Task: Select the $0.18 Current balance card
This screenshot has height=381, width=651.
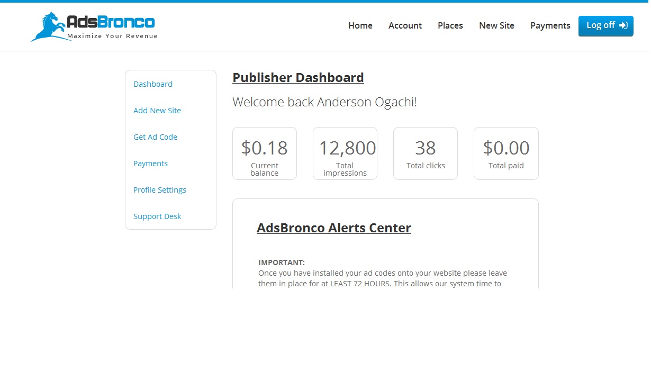Action: tap(265, 153)
